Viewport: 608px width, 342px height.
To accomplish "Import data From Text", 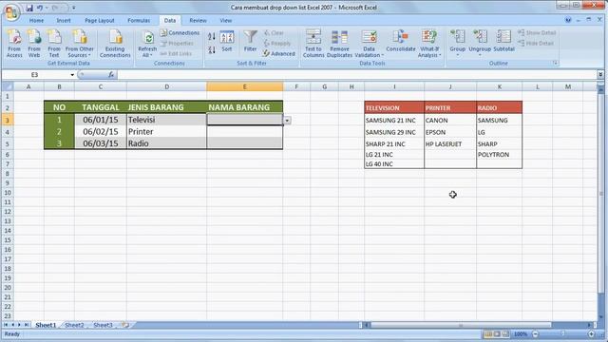I will (54, 44).
